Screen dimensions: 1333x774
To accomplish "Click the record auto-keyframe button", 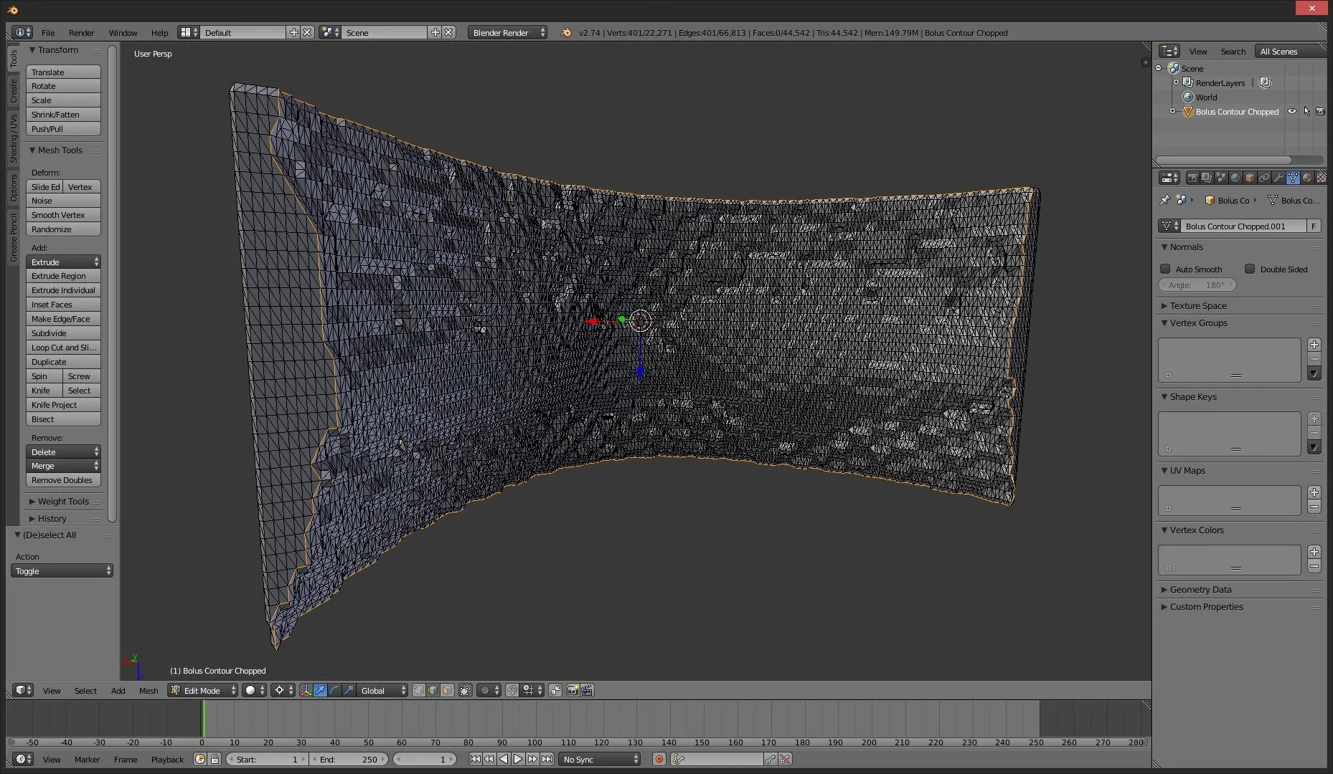I will pos(659,759).
